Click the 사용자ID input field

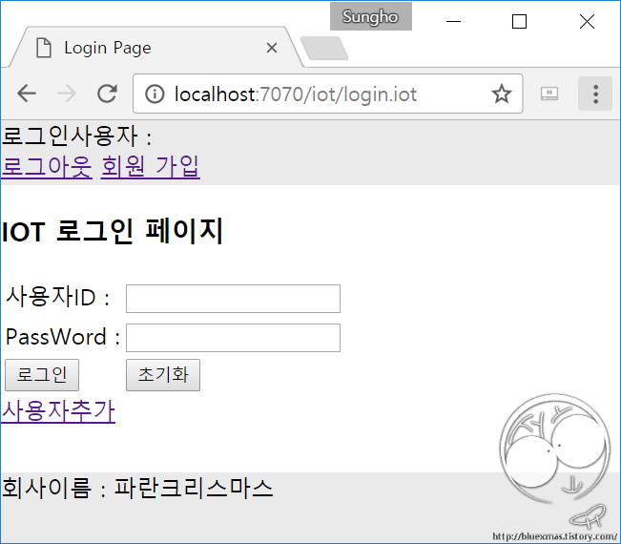click(233, 299)
